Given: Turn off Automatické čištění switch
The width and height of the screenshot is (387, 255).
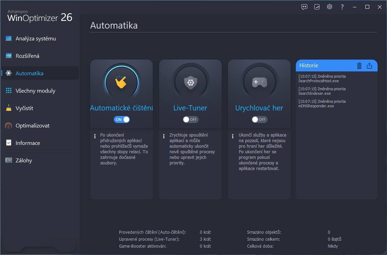Looking at the screenshot, I should point(122,119).
